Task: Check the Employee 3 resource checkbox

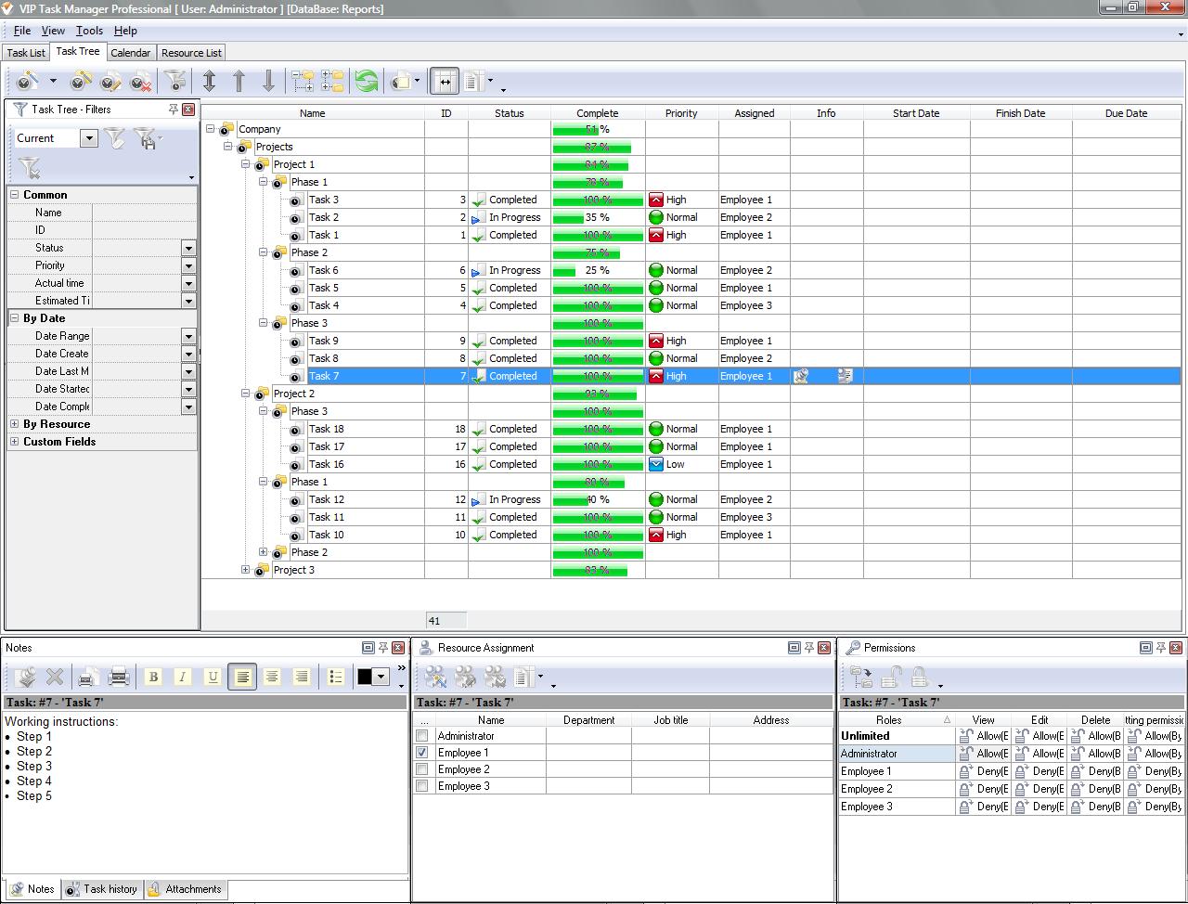Action: [422, 786]
